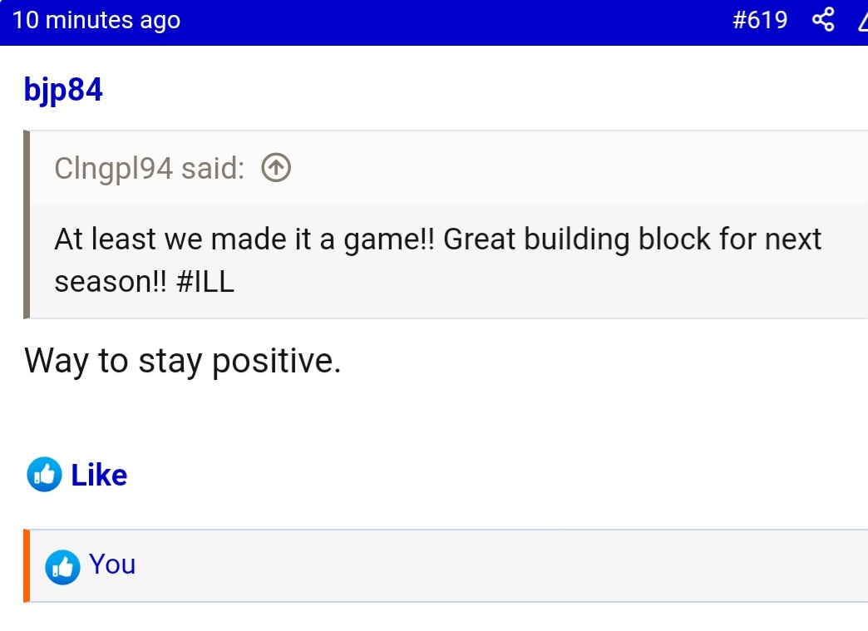This screenshot has height=631, width=868.
Task: Click the share icon in the top bar
Action: [x=824, y=20]
